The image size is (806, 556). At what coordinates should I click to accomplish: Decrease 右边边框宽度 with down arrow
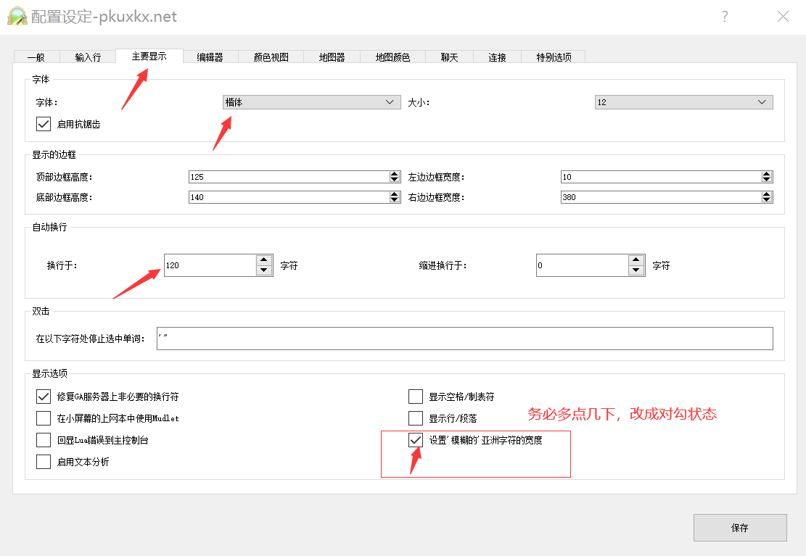pyautogui.click(x=767, y=200)
